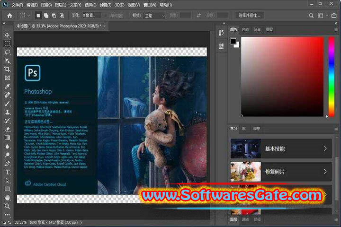
Task: Open the History panel icon
Action: pos(221,33)
